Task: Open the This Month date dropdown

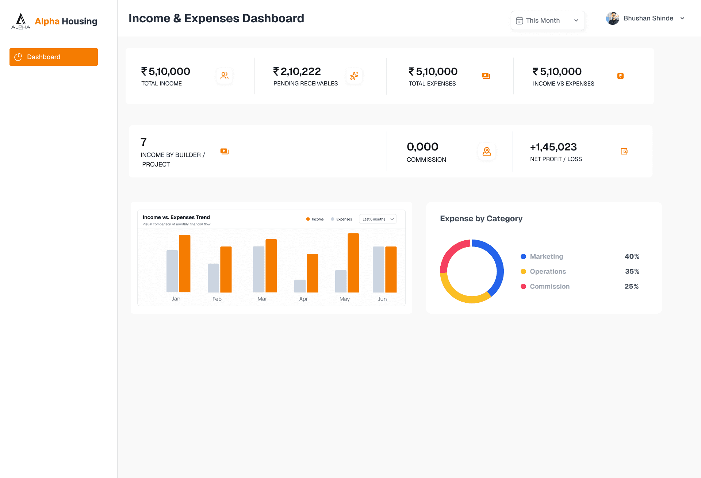Action: pyautogui.click(x=547, y=20)
